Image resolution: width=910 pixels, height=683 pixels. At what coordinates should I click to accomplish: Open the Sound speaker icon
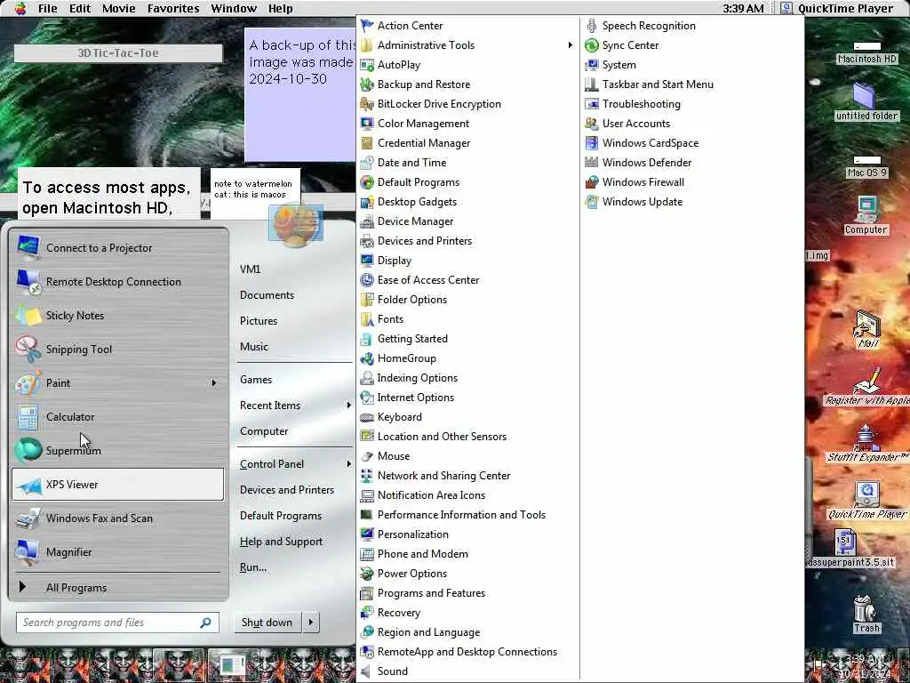pos(365,671)
